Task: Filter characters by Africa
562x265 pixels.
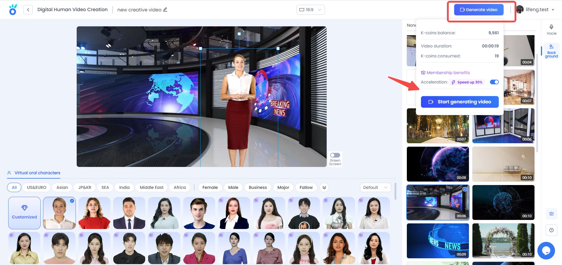Action: (180, 187)
